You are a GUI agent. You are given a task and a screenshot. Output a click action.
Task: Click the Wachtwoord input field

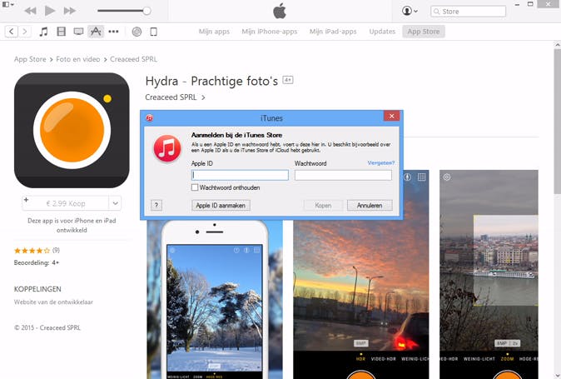tap(343, 175)
